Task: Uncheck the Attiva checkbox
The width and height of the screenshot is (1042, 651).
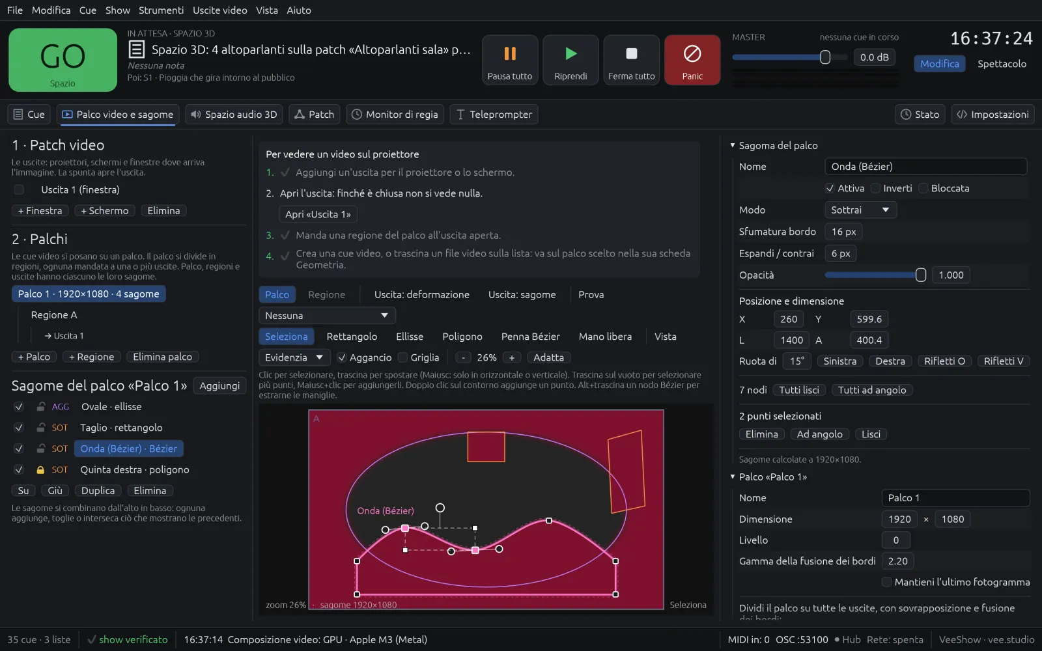Action: click(x=830, y=188)
